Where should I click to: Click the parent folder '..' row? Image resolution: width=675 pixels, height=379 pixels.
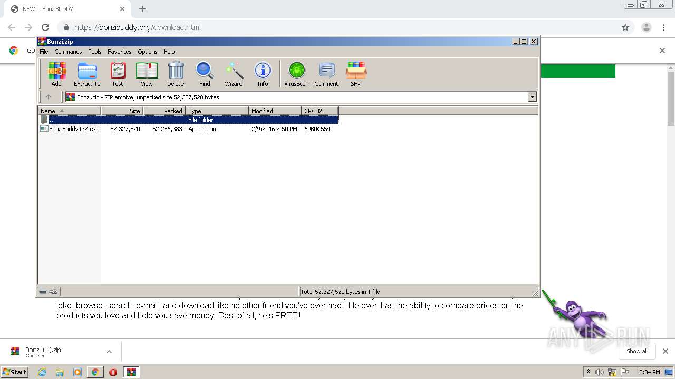(189, 120)
